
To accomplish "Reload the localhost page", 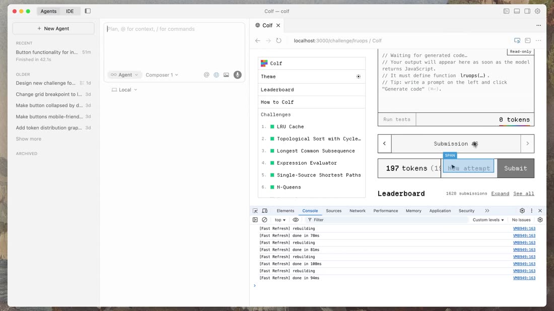I will [x=279, y=41].
